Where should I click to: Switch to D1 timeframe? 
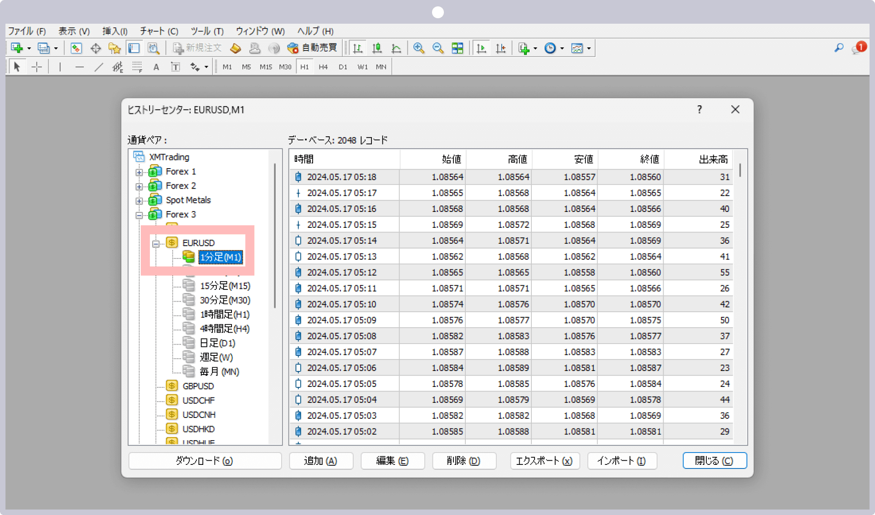point(343,67)
